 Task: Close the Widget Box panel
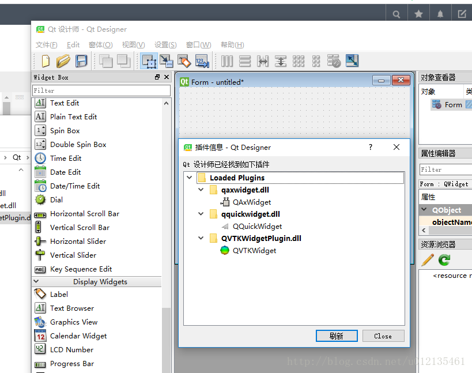[167, 77]
